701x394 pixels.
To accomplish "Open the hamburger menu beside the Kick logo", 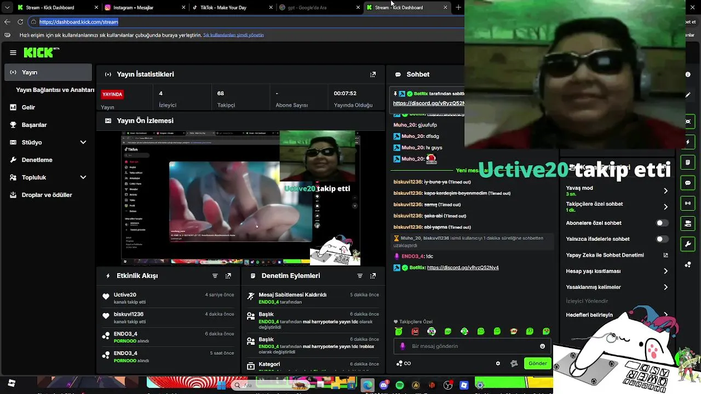I will click(13, 53).
